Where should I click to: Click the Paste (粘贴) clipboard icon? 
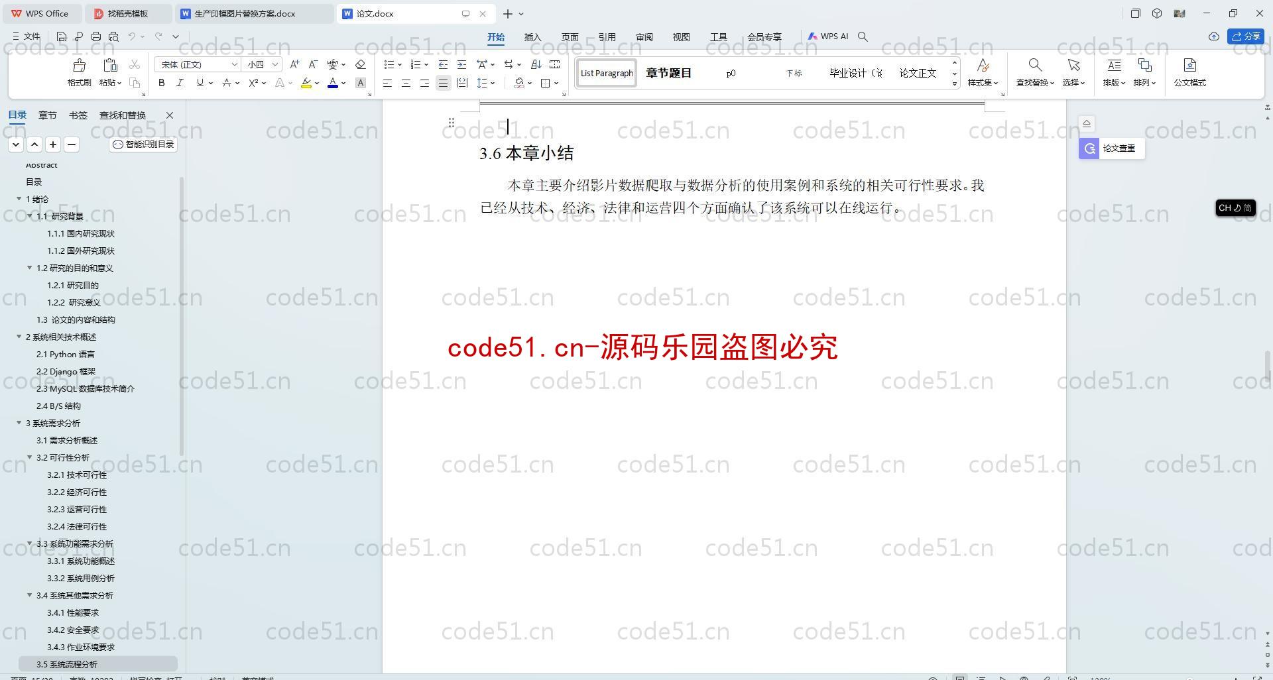pos(109,66)
